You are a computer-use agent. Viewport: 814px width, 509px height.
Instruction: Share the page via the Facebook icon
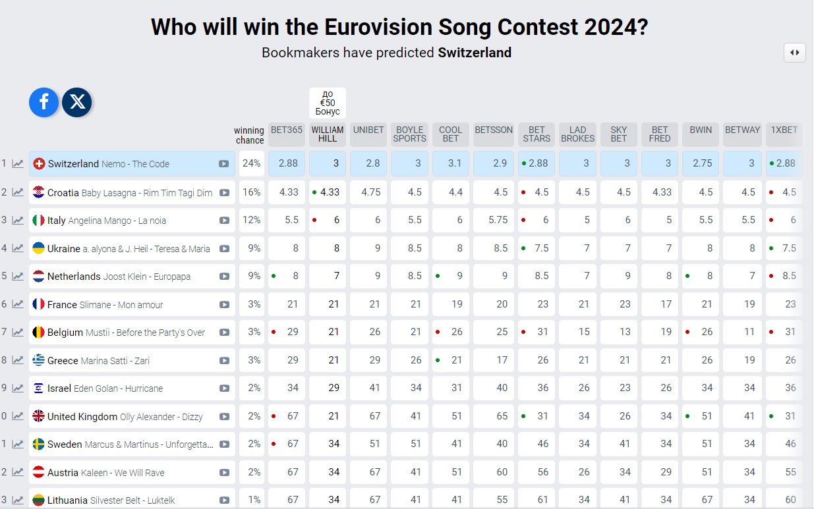pos(44,102)
